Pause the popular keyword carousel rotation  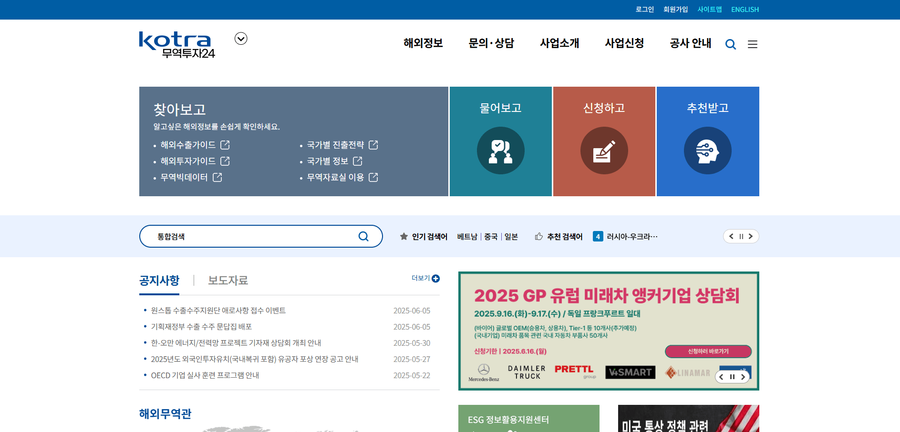click(x=741, y=236)
